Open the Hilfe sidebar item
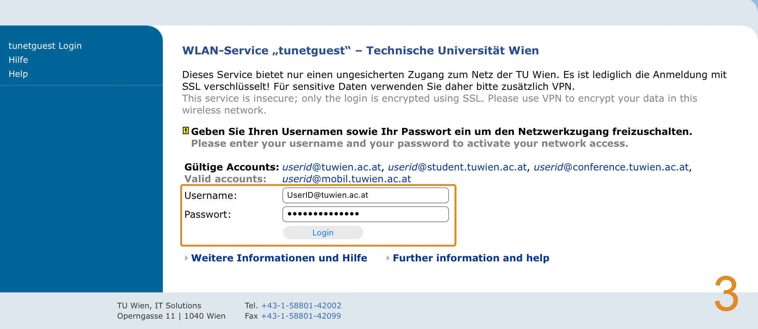 [x=19, y=60]
